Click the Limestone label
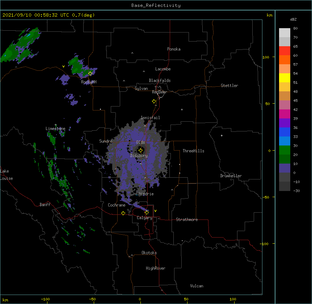The height and width of the screenshot is (304, 312). [x=55, y=129]
